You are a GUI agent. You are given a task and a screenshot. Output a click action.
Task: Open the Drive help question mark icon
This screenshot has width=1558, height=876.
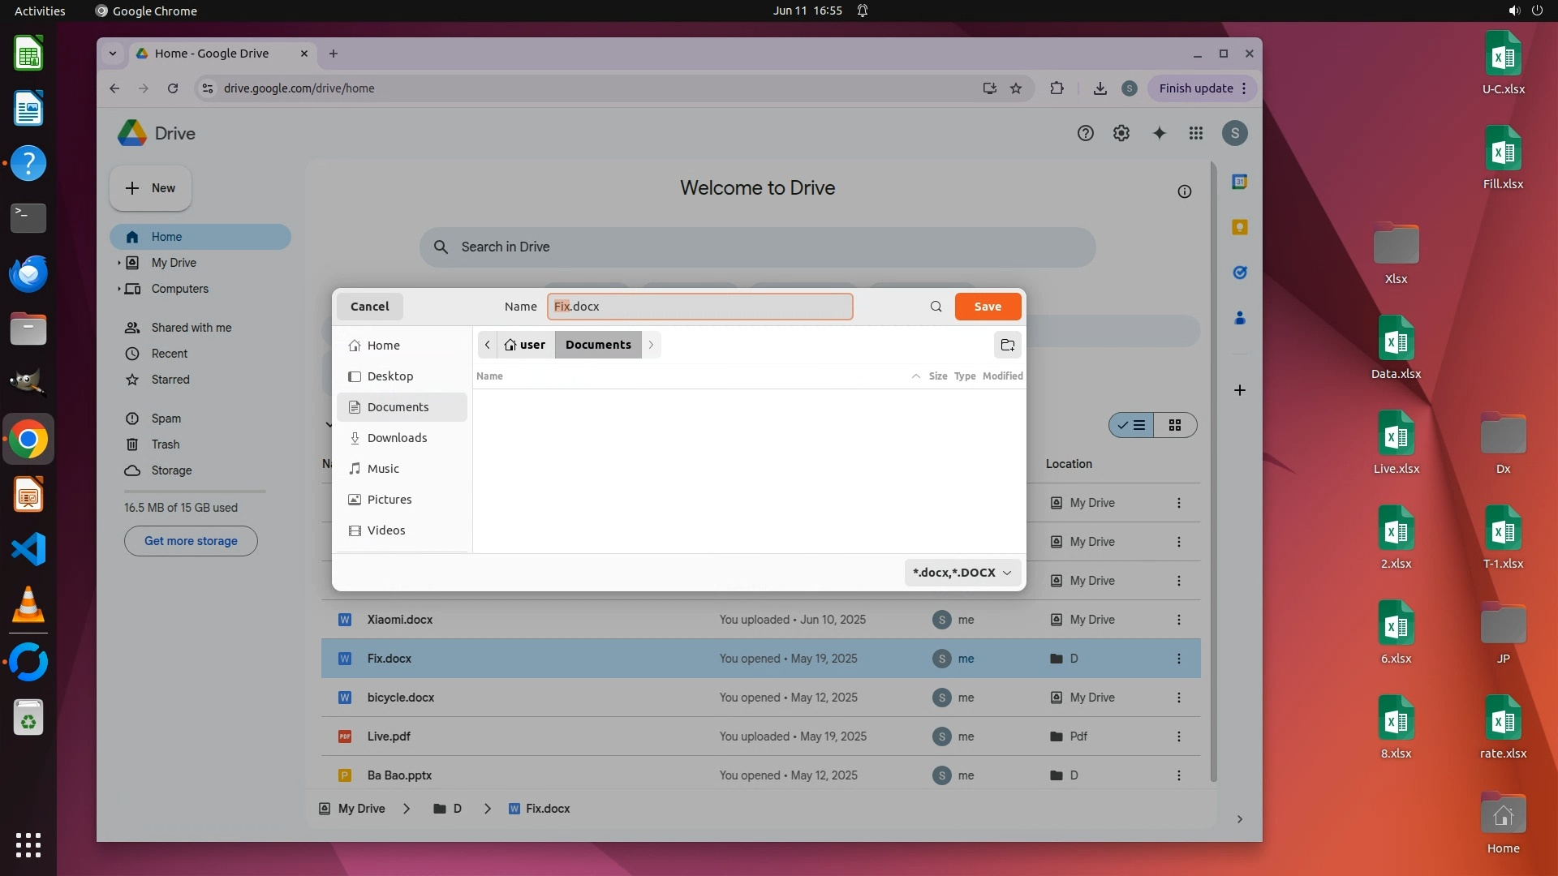click(x=1085, y=134)
